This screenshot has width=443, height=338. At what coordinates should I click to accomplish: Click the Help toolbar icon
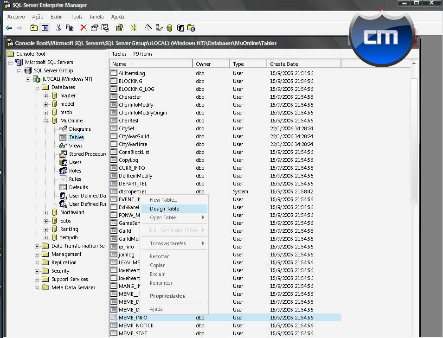click(x=120, y=28)
